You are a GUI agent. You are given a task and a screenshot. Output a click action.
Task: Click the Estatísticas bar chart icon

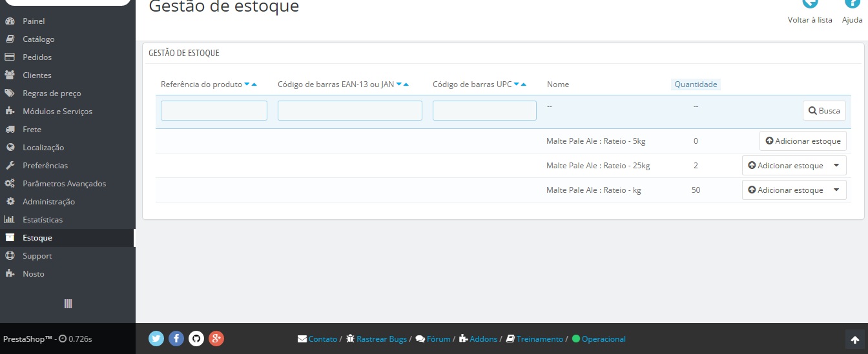coord(10,220)
